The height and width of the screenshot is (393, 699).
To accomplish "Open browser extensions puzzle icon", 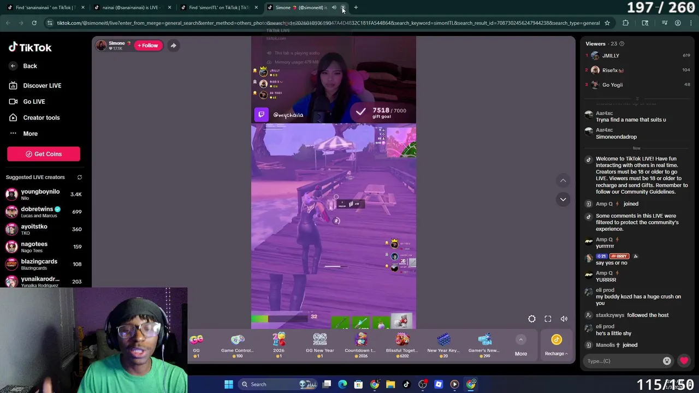I will click(x=626, y=23).
